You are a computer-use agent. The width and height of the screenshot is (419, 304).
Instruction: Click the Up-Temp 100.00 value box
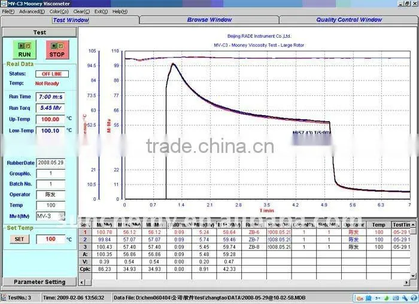coord(50,119)
